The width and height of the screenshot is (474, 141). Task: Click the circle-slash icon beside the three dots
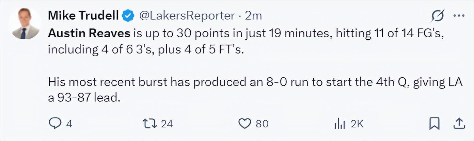(x=438, y=16)
